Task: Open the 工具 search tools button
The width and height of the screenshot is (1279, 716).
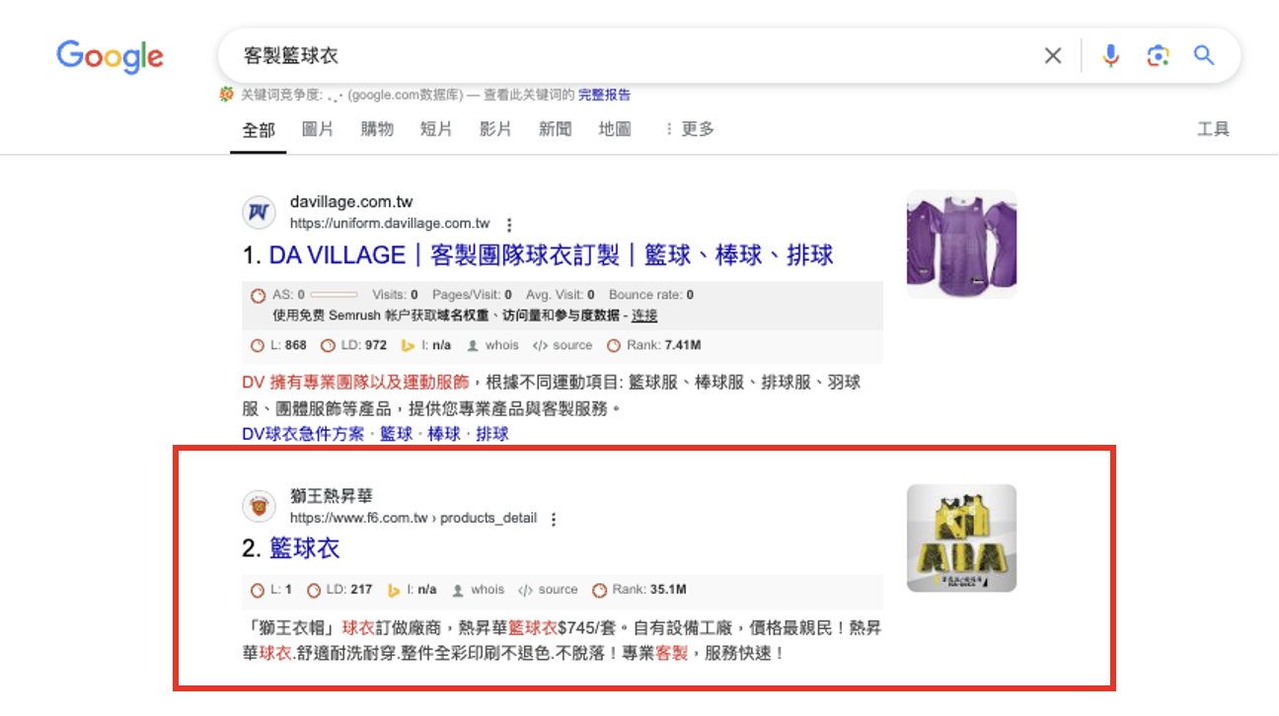Action: tap(1213, 129)
